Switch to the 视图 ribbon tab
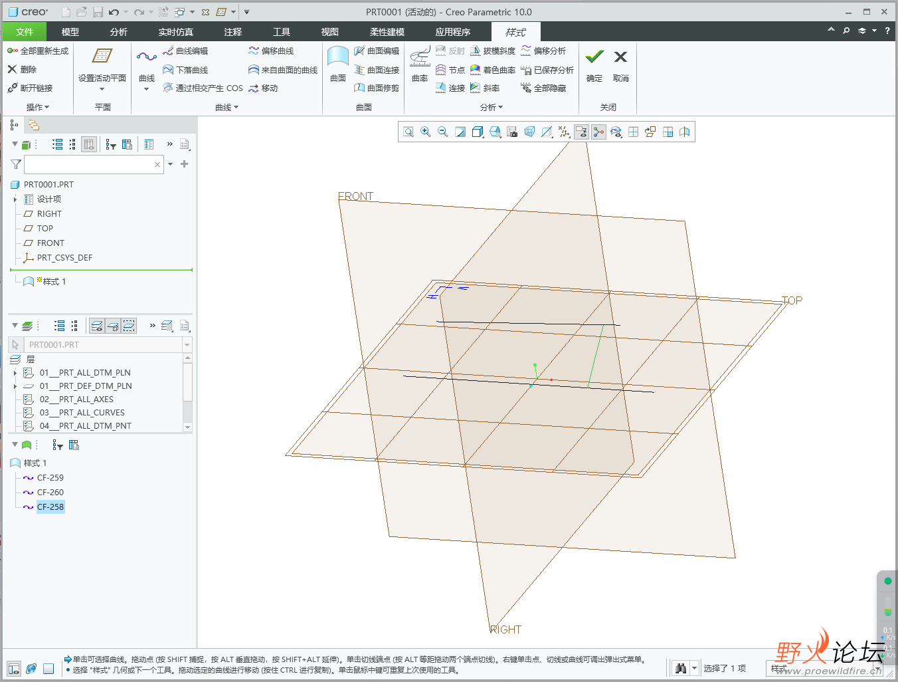Viewport: 898px width, 682px height. tap(330, 32)
